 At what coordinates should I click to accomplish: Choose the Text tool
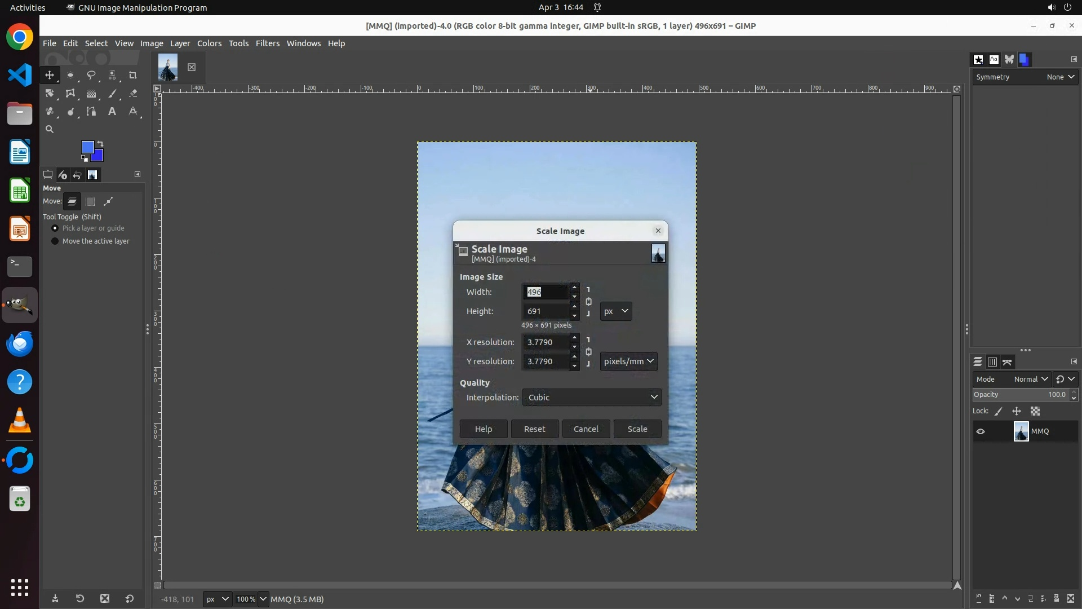[112, 112]
